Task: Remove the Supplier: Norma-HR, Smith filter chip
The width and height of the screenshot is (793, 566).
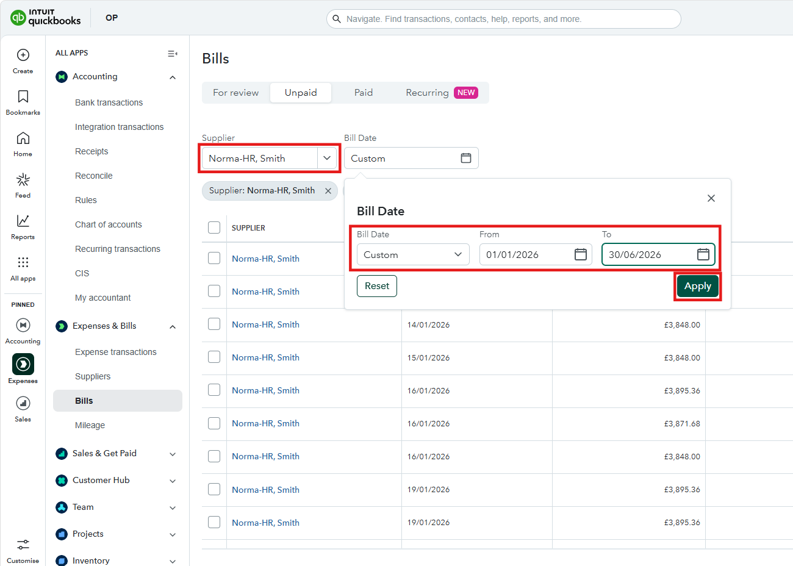Action: pos(328,191)
